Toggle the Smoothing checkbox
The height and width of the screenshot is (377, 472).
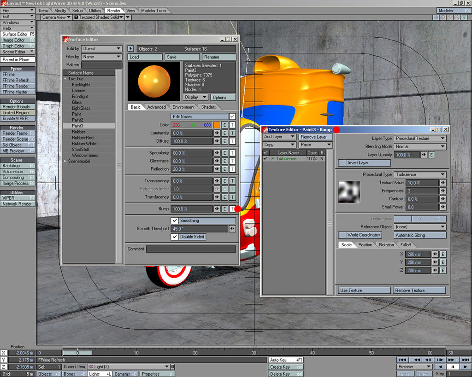point(175,220)
